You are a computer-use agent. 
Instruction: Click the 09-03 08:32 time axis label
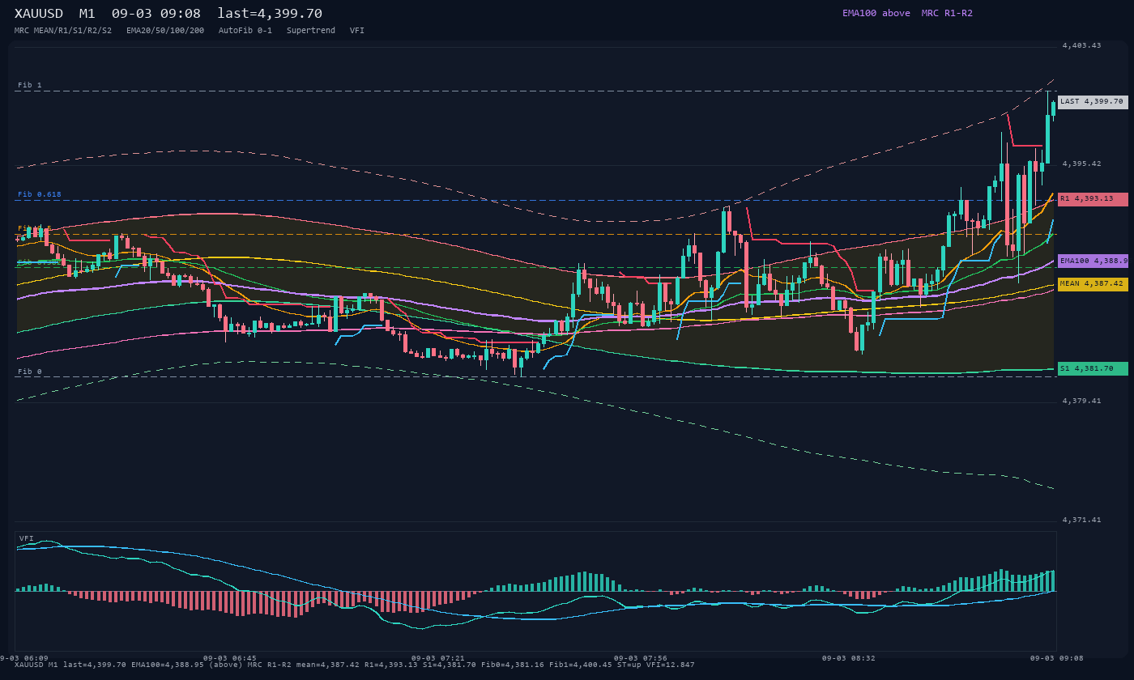pos(849,658)
